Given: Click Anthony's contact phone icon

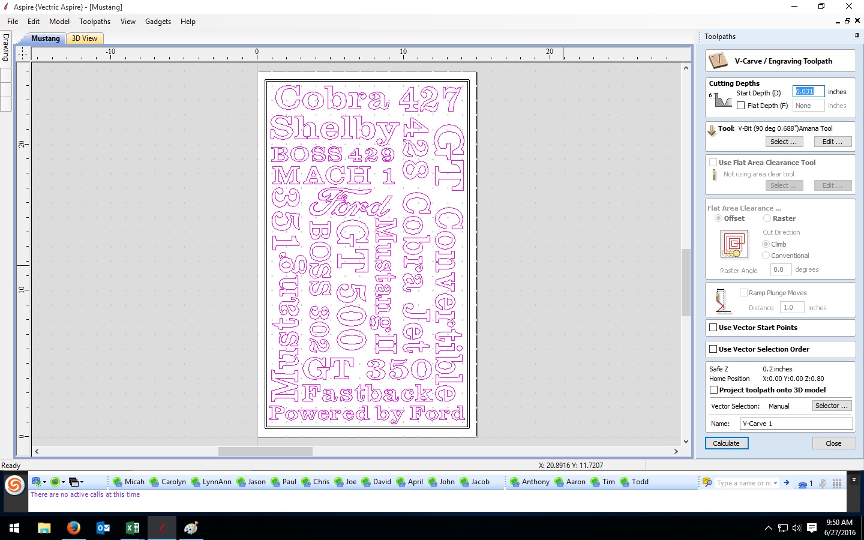Looking at the screenshot, I should pos(515,482).
